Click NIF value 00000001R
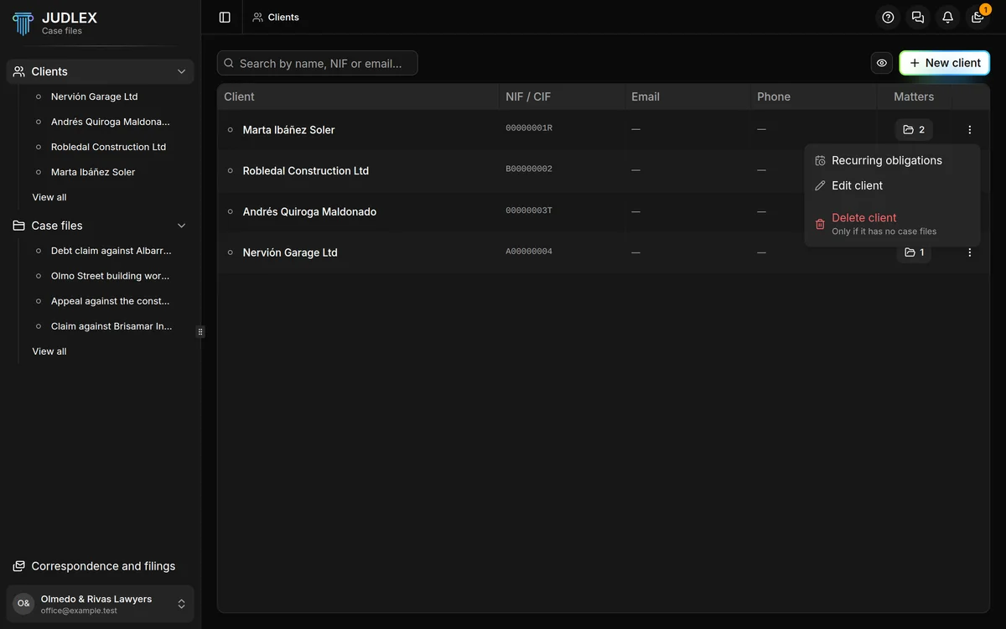The height and width of the screenshot is (629, 1006). click(529, 128)
